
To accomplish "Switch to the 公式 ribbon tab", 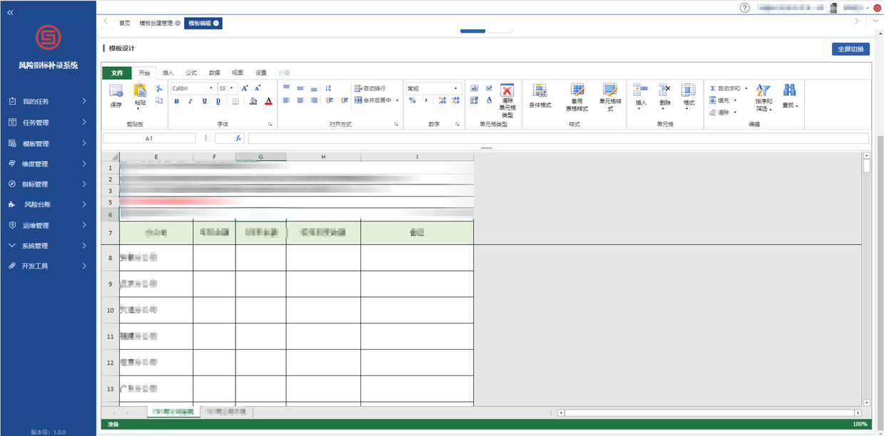I will 191,73.
